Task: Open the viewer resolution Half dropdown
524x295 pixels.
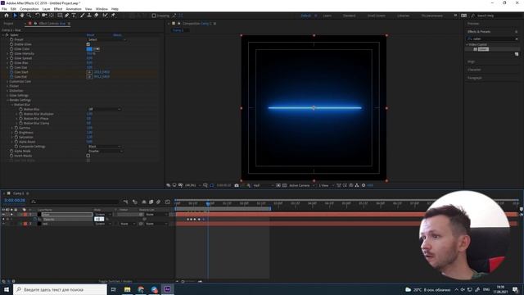Action: coord(264,185)
